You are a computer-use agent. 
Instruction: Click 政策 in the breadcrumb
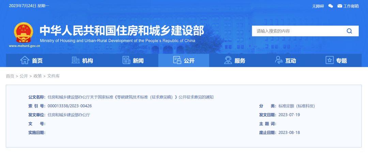coord(37,76)
